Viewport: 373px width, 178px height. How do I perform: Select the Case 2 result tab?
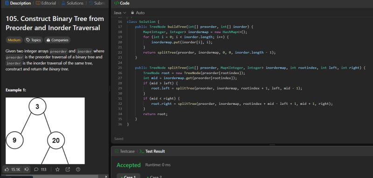(154, 177)
